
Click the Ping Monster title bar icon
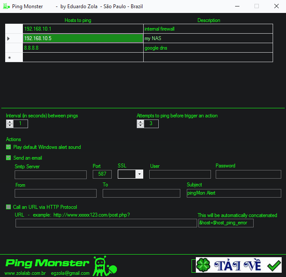point(6,6)
